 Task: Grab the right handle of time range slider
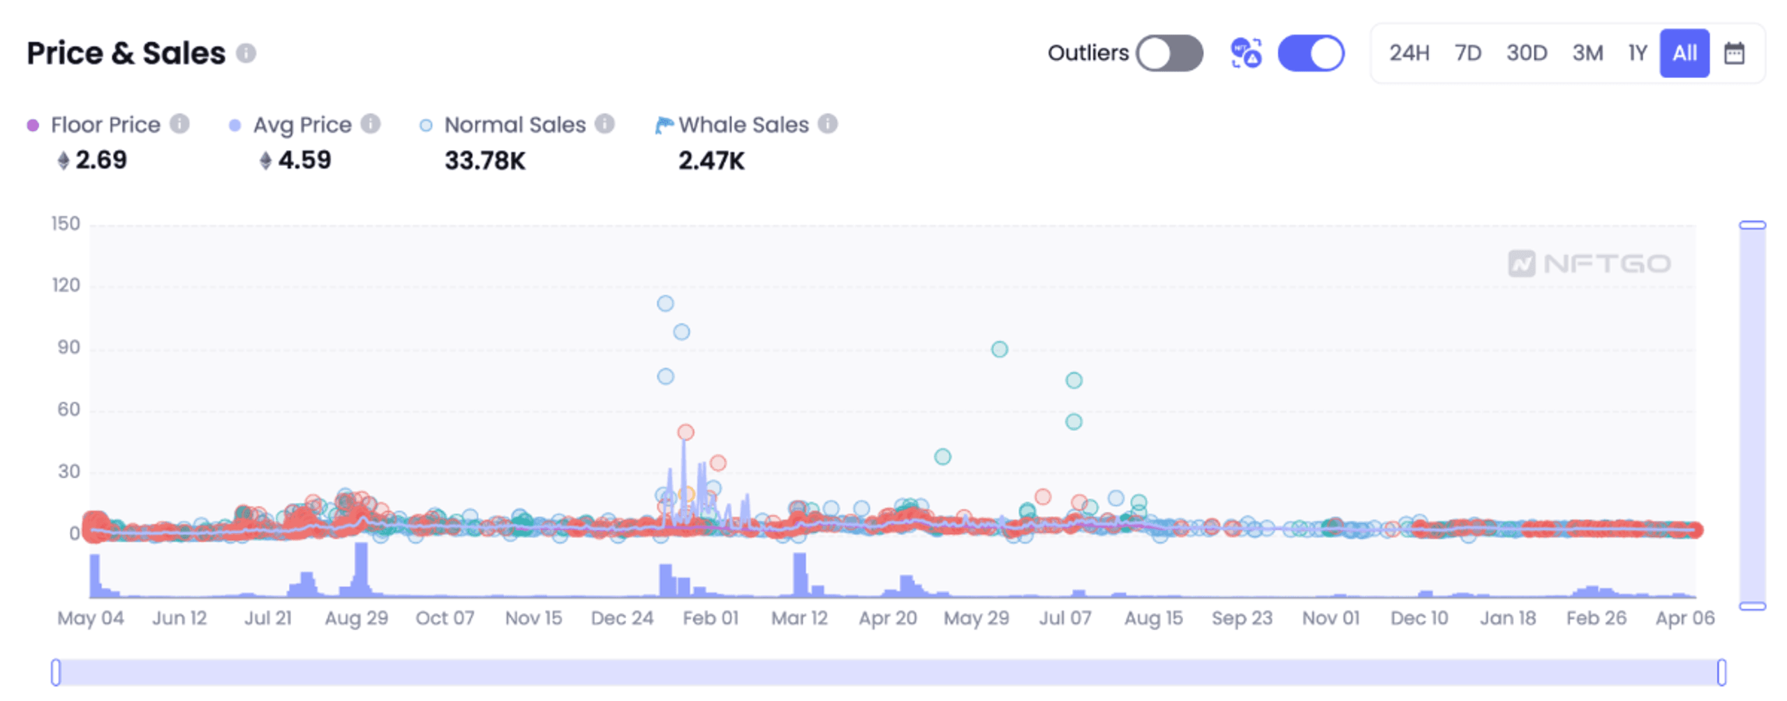(x=1721, y=672)
